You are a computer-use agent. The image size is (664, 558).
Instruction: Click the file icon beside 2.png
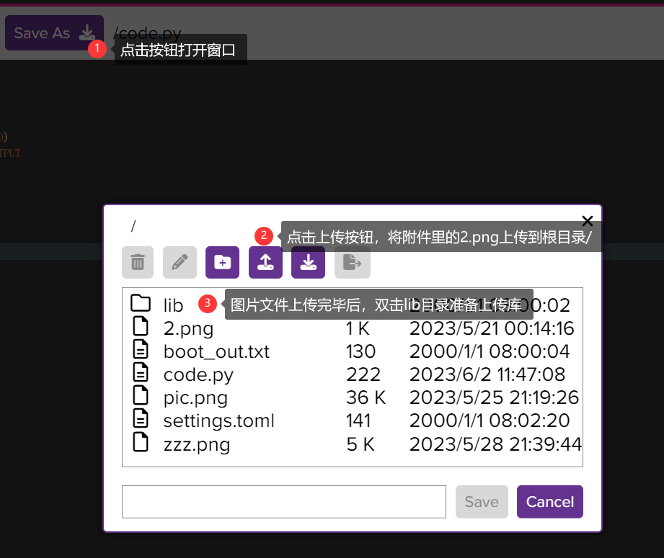[x=141, y=326]
